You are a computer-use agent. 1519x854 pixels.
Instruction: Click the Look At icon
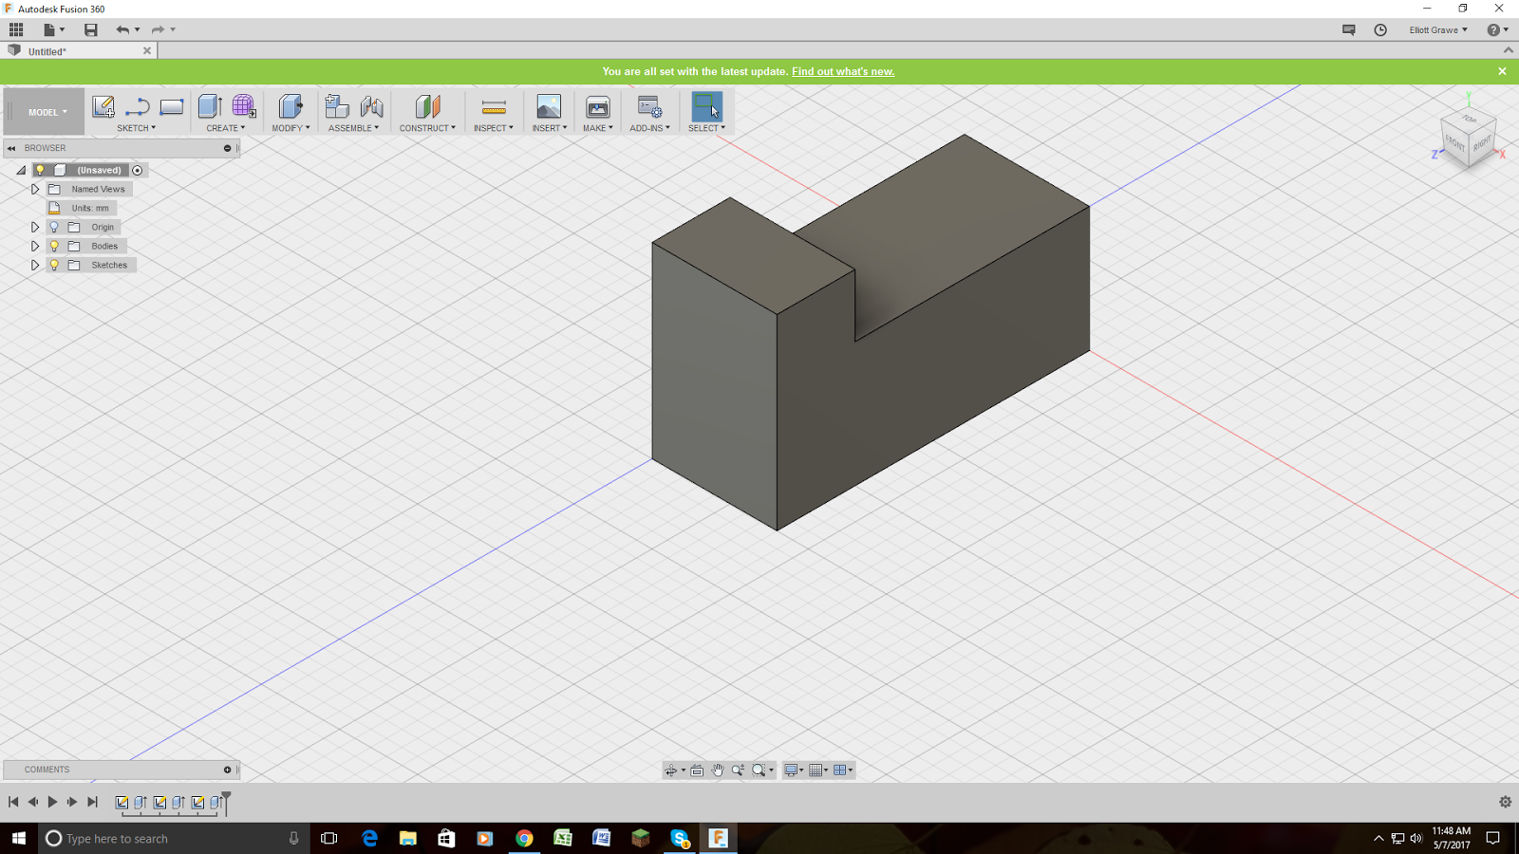[x=697, y=770]
